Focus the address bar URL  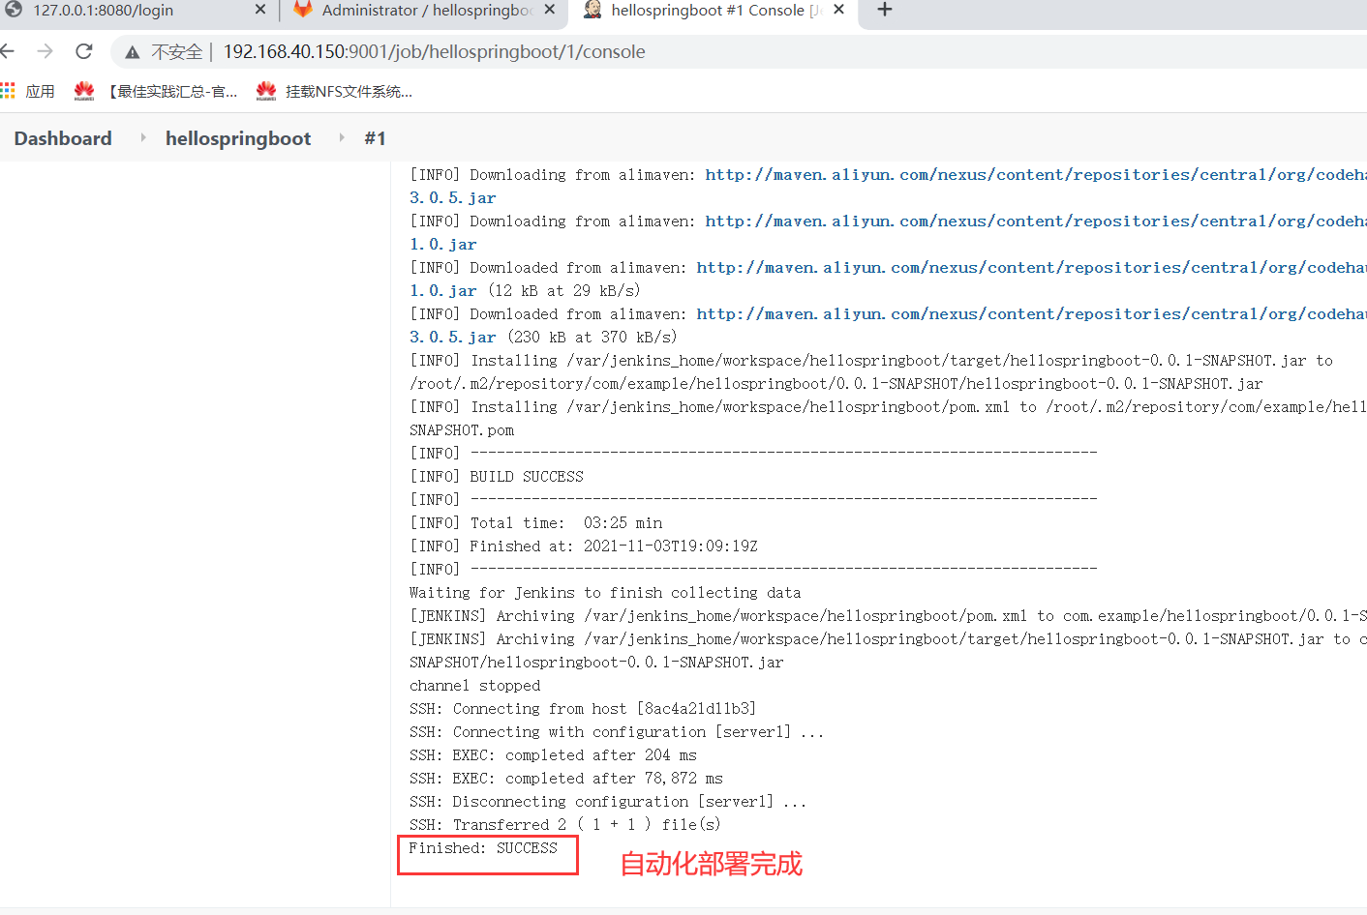pyautogui.click(x=434, y=52)
